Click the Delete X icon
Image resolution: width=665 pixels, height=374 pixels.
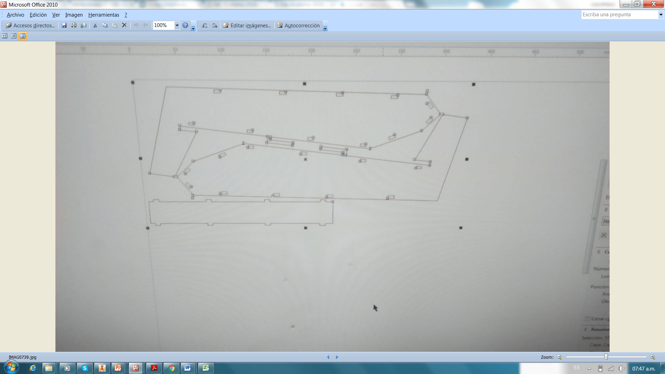(124, 25)
